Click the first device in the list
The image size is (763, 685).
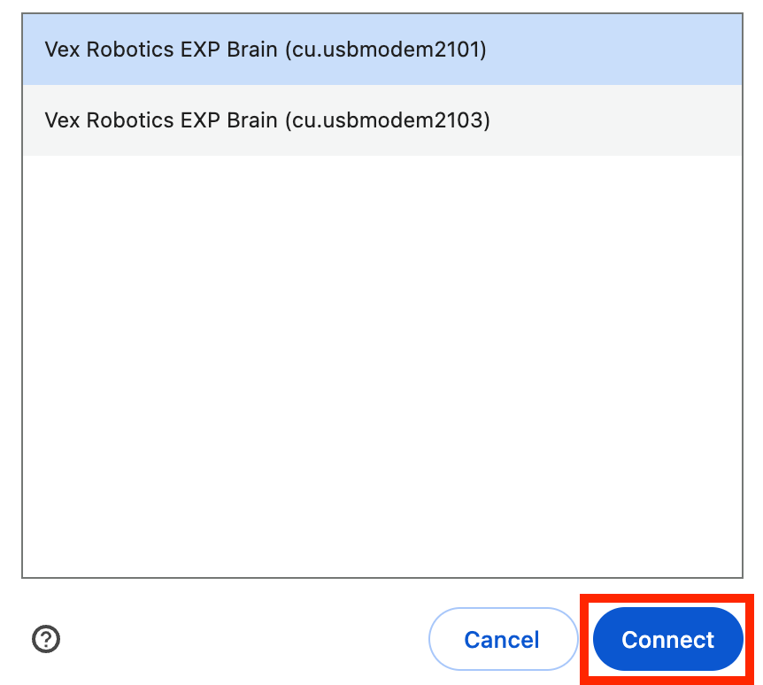(x=266, y=50)
